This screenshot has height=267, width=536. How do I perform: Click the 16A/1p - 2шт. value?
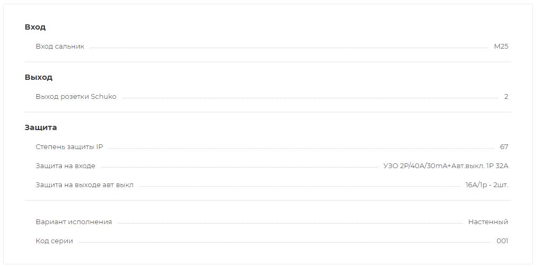pos(487,185)
